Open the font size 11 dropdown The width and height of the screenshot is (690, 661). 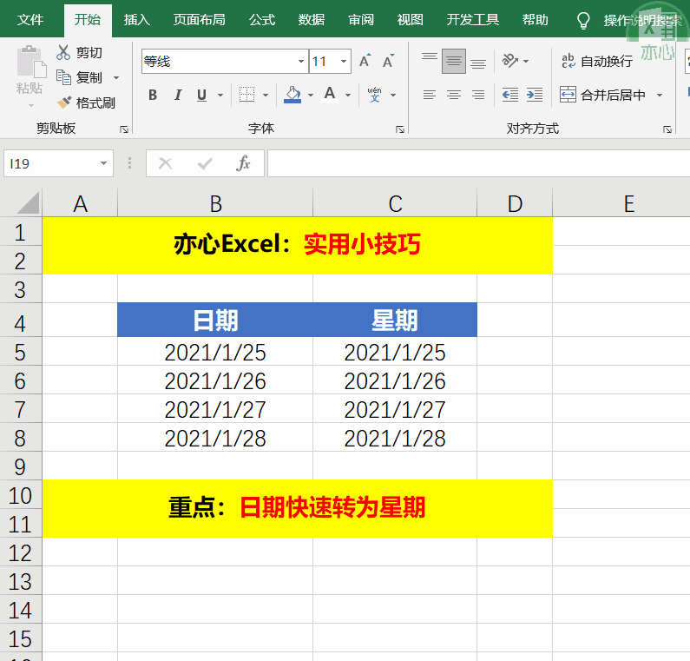pyautogui.click(x=344, y=61)
